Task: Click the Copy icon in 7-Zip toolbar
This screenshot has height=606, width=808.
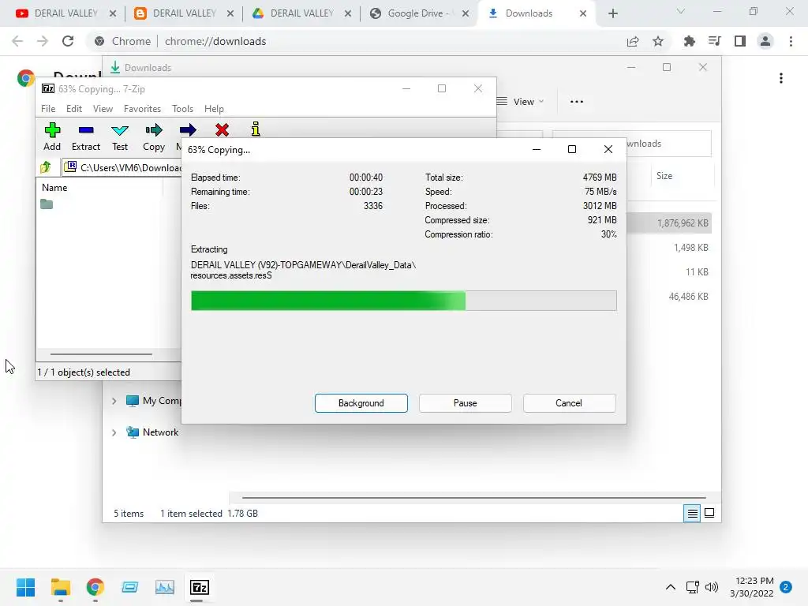Action: click(154, 137)
